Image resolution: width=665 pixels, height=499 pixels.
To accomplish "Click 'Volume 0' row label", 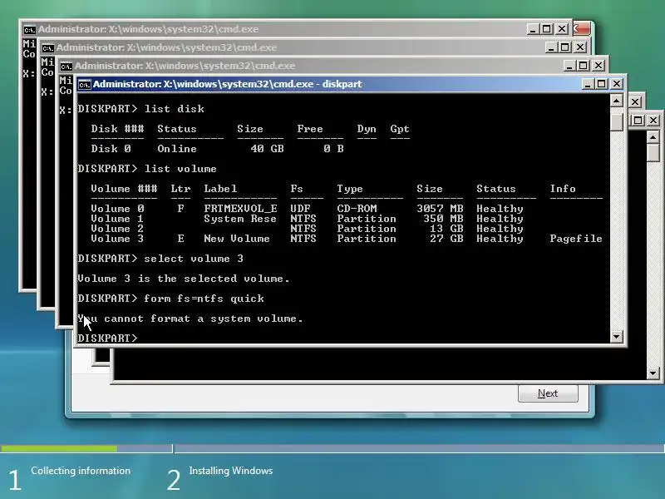I will click(x=117, y=209).
